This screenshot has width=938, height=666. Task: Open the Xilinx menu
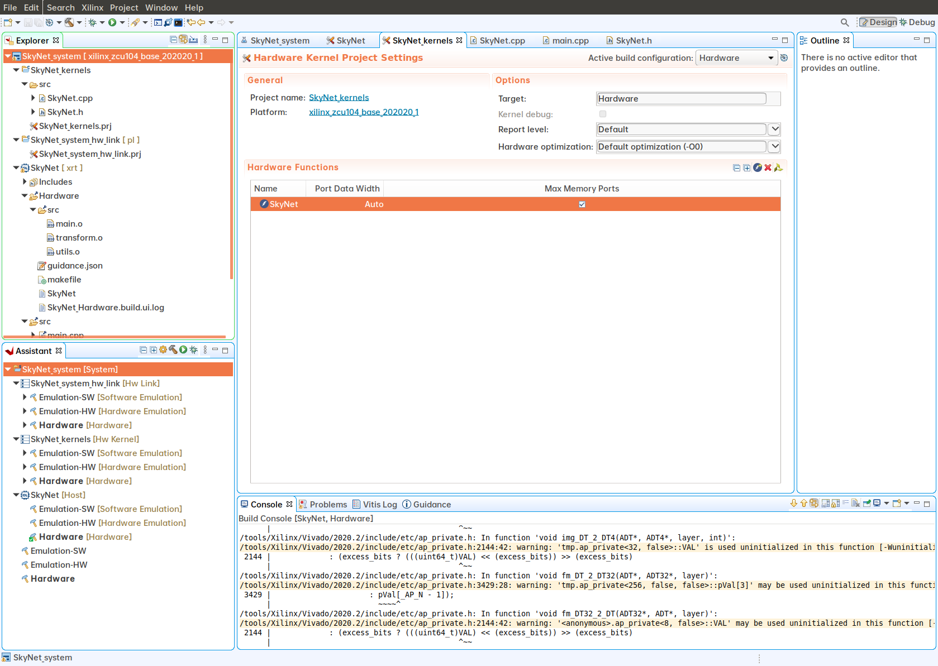[x=92, y=7]
